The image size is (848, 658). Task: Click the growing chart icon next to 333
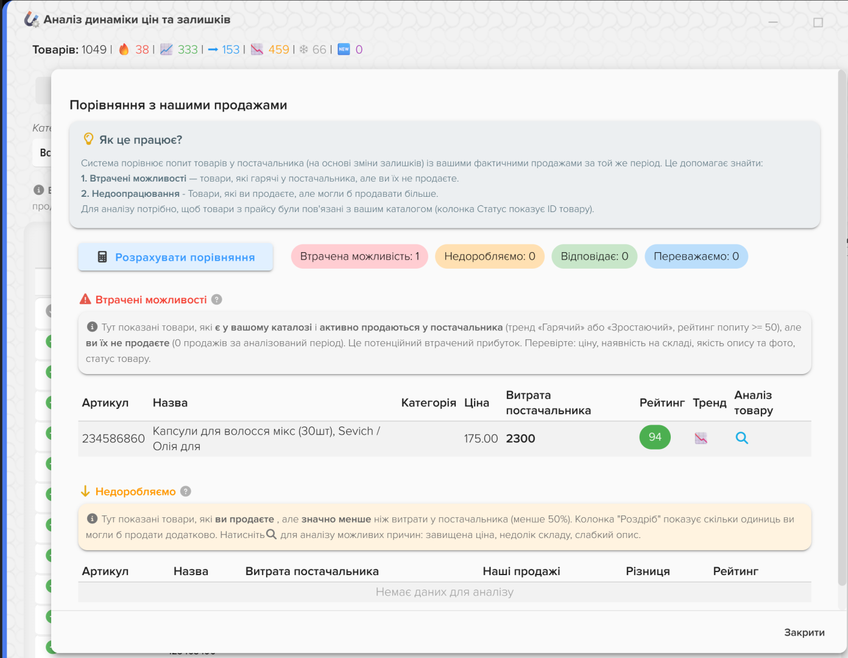click(x=166, y=49)
